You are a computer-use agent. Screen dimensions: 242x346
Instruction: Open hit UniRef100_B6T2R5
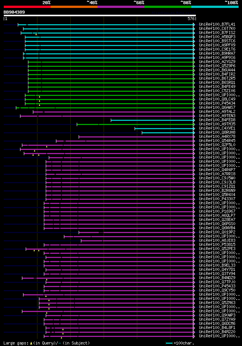click(217, 78)
